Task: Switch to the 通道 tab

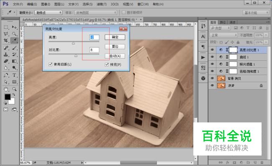Action: [232, 22]
